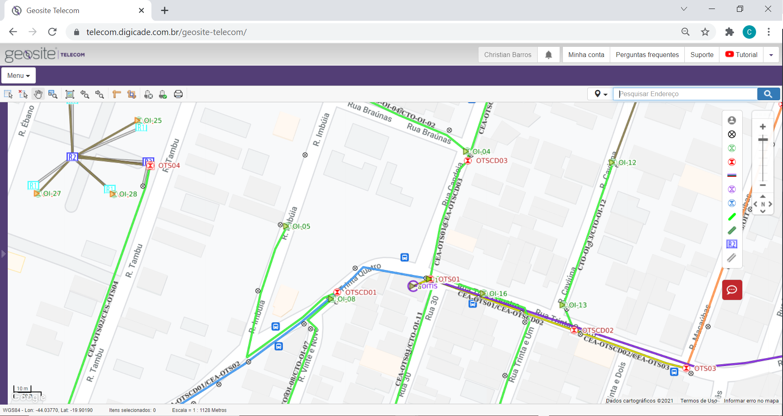Image resolution: width=783 pixels, height=416 pixels.
Task: Click the OTS04 node on the map
Action: tap(150, 165)
